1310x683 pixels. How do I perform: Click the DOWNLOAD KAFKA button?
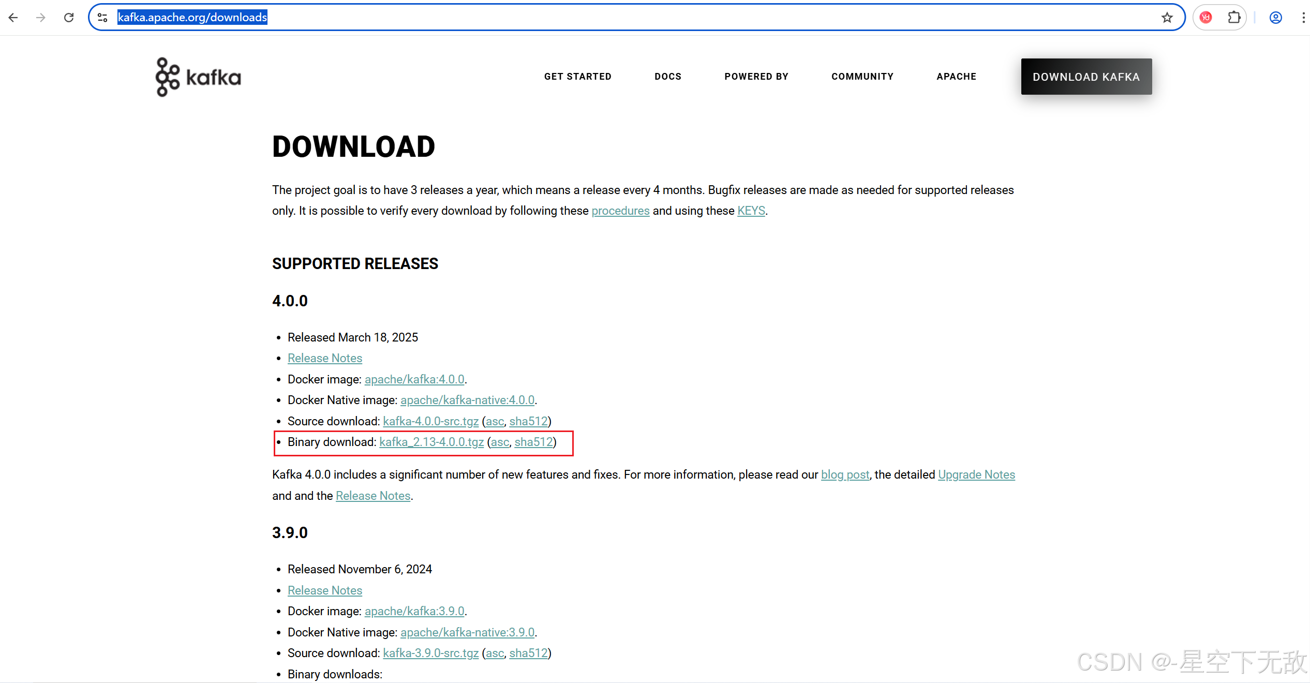point(1086,77)
